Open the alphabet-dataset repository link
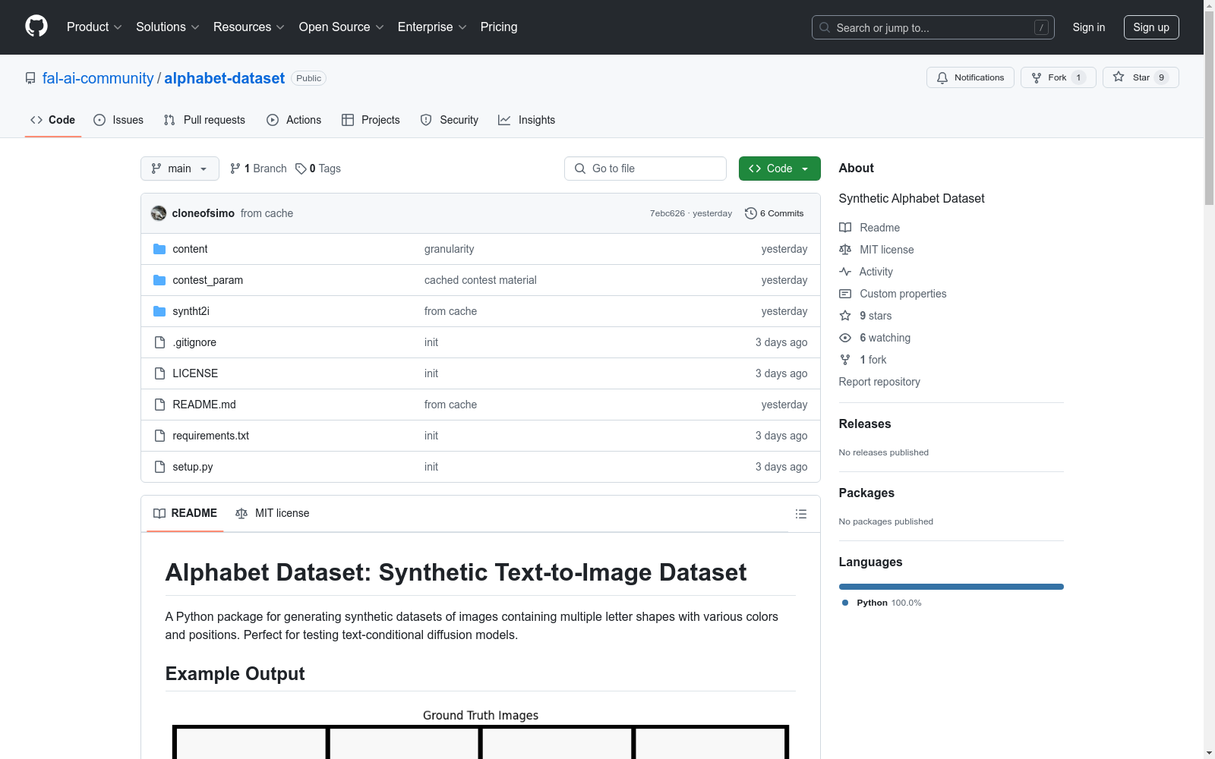Image resolution: width=1215 pixels, height=759 pixels. click(225, 78)
